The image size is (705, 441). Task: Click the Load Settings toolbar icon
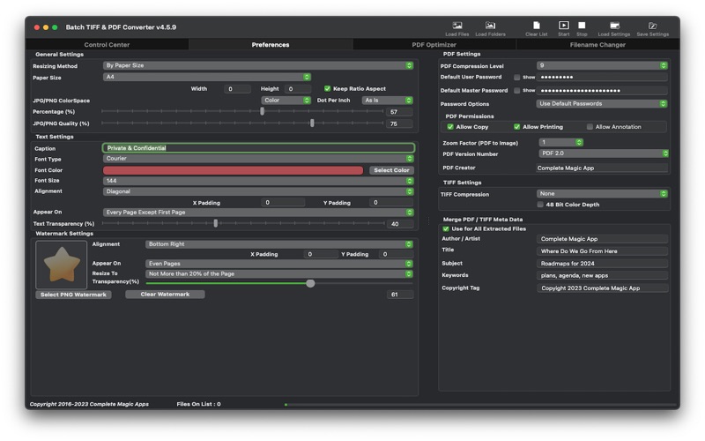click(614, 26)
